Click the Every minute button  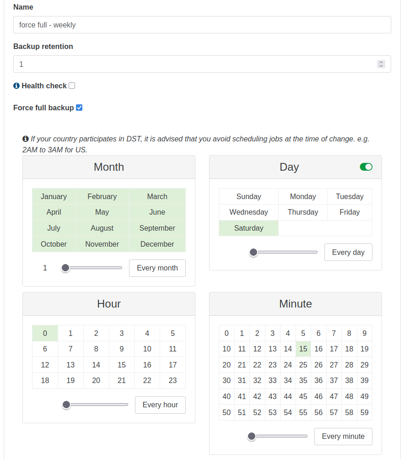tap(343, 437)
